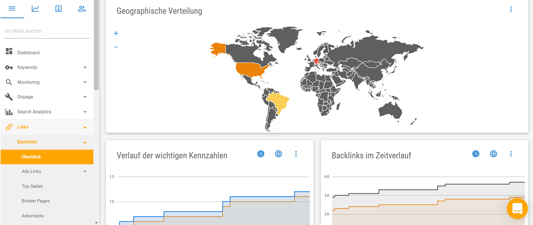This screenshot has width=533, height=225.
Task: Zoom in on the world map
Action: [x=116, y=33]
